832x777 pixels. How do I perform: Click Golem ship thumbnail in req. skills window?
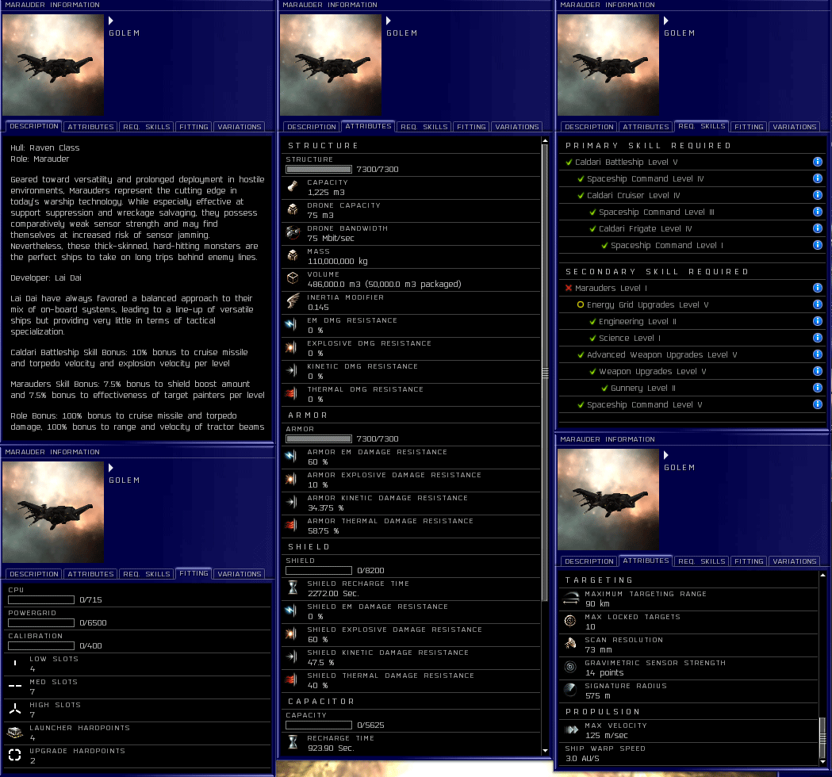608,65
